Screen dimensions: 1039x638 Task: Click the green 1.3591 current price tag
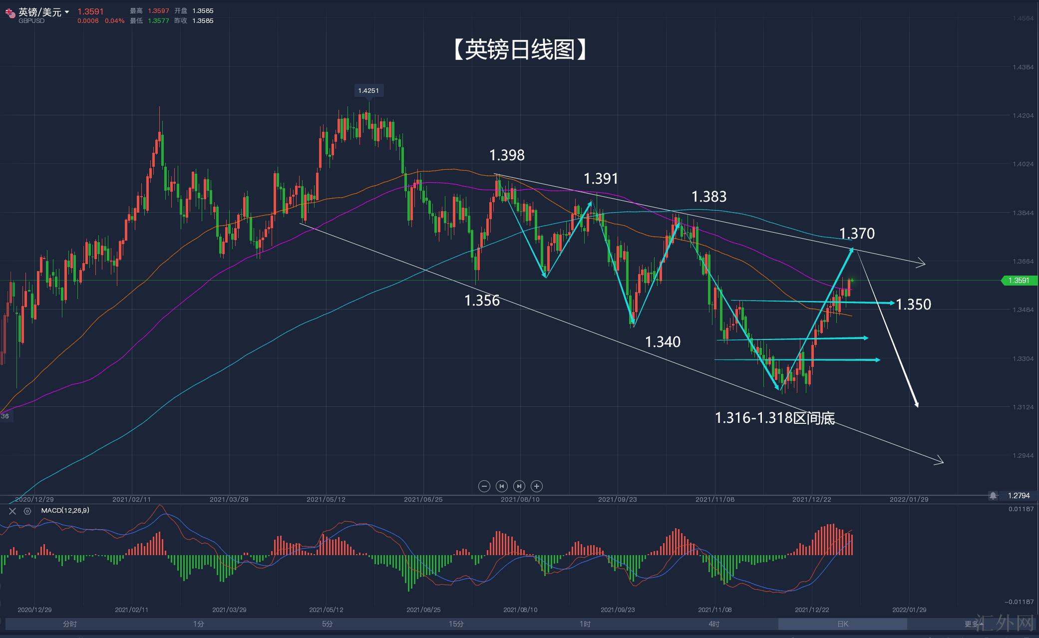coord(1019,281)
